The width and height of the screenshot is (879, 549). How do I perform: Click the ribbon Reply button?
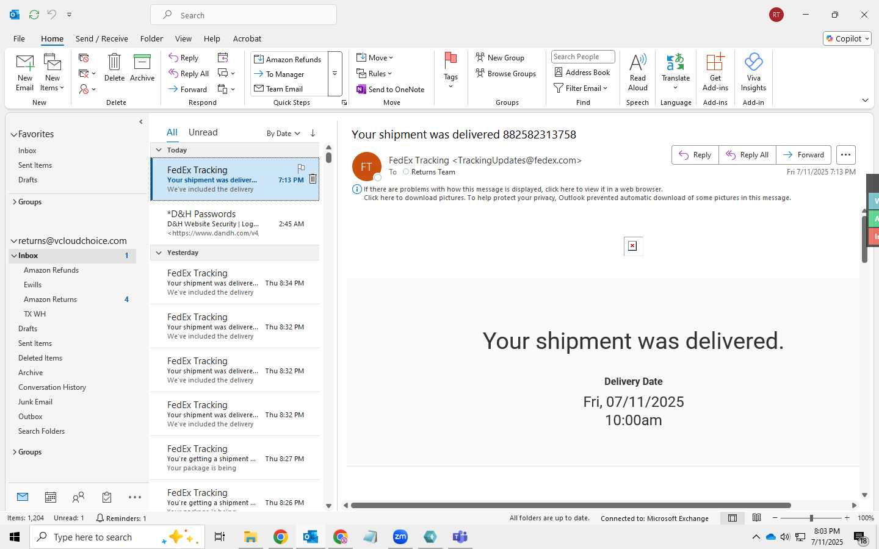(x=184, y=57)
